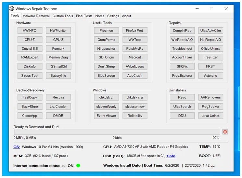
Task: Launch DiskInfo
Action: tap(30, 66)
